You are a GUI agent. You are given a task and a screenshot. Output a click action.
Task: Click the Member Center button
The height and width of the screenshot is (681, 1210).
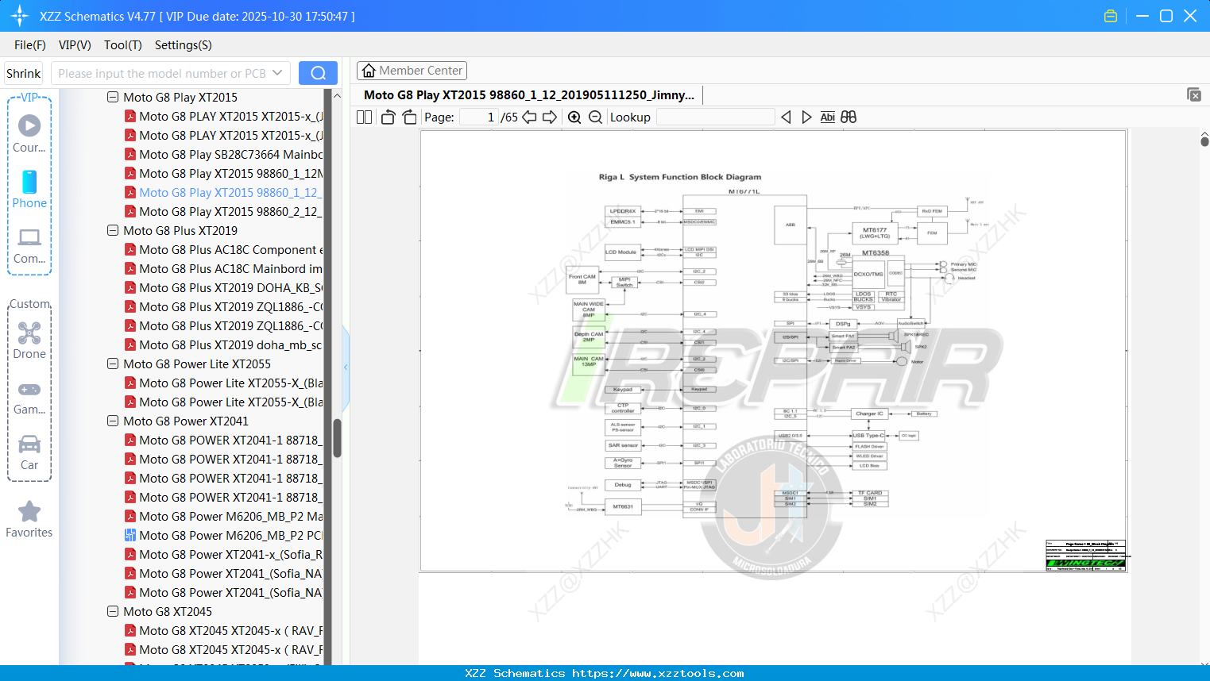pos(412,71)
